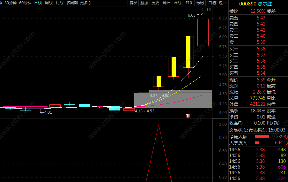The image size is (288, 182).
Task: Click 委比 value 12.50%
Action: pos(258,11)
